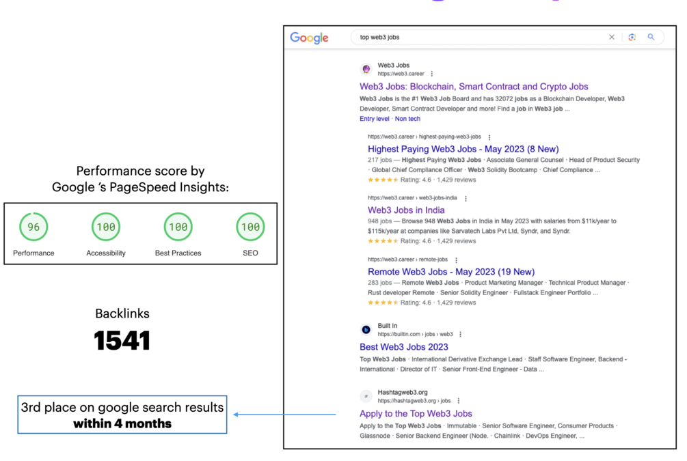Click the star rating under Remote Web3 Jobs
687x461 pixels.
pos(383,303)
